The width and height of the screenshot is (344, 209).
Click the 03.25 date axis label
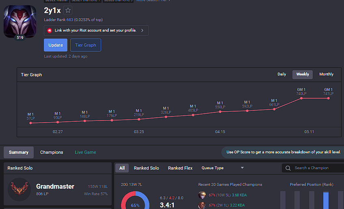(x=139, y=132)
